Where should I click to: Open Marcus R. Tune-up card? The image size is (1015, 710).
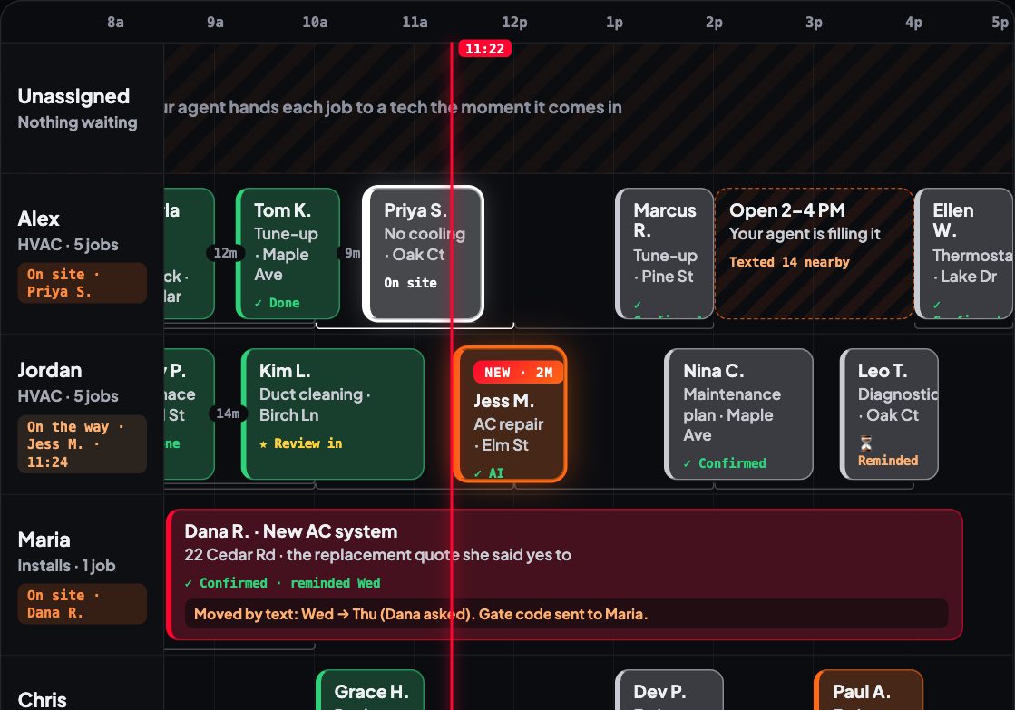pos(665,254)
